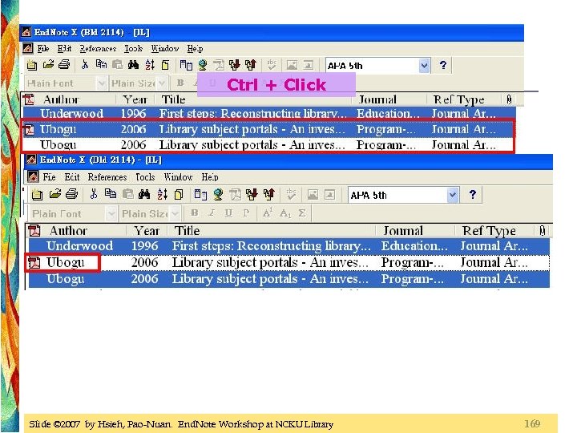The width and height of the screenshot is (577, 433).
Task: Click Open Library folder icon in lower window
Action: point(54,194)
